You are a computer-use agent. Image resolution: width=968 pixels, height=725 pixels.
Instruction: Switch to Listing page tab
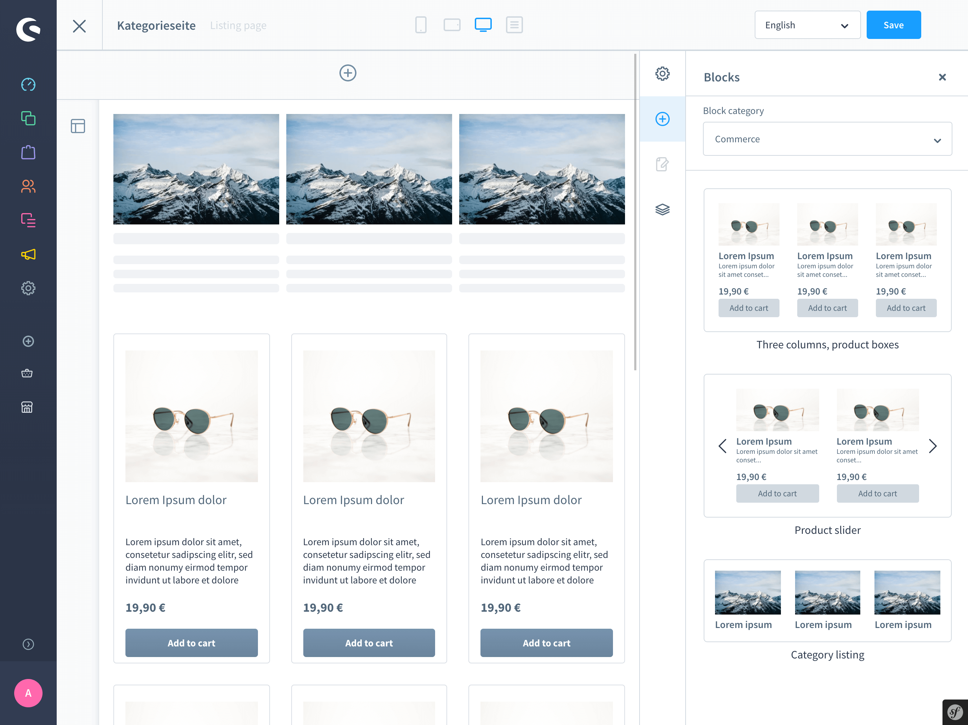click(x=238, y=24)
